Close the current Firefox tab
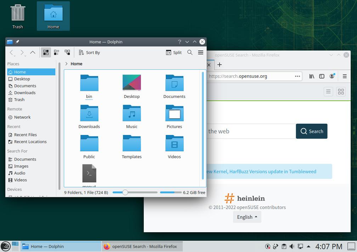 click(209, 65)
